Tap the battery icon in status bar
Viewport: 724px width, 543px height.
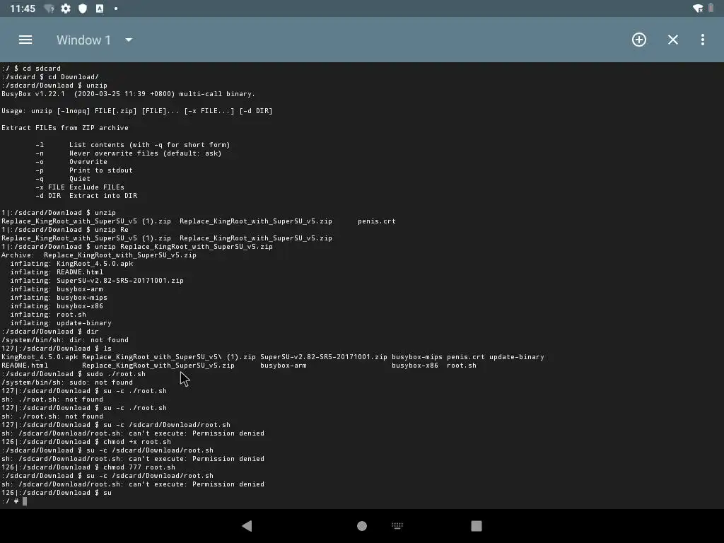tap(711, 8)
